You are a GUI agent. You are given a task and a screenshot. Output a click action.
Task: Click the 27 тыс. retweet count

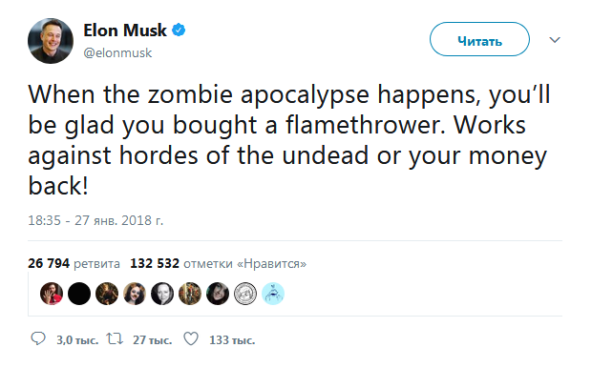(x=152, y=340)
